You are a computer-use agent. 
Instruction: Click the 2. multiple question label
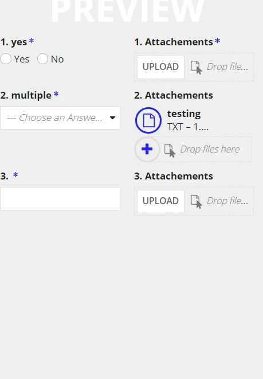tap(29, 95)
